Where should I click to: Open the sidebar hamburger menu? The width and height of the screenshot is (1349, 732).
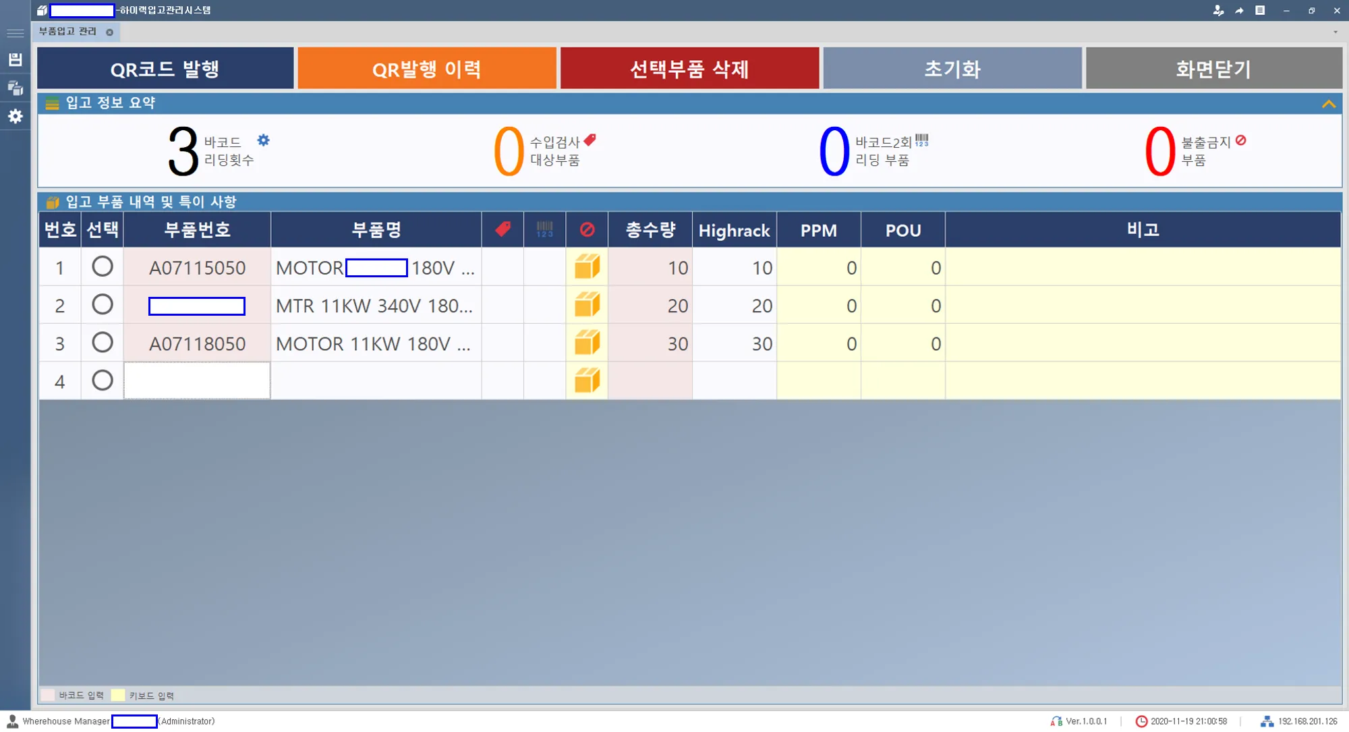tap(14, 32)
